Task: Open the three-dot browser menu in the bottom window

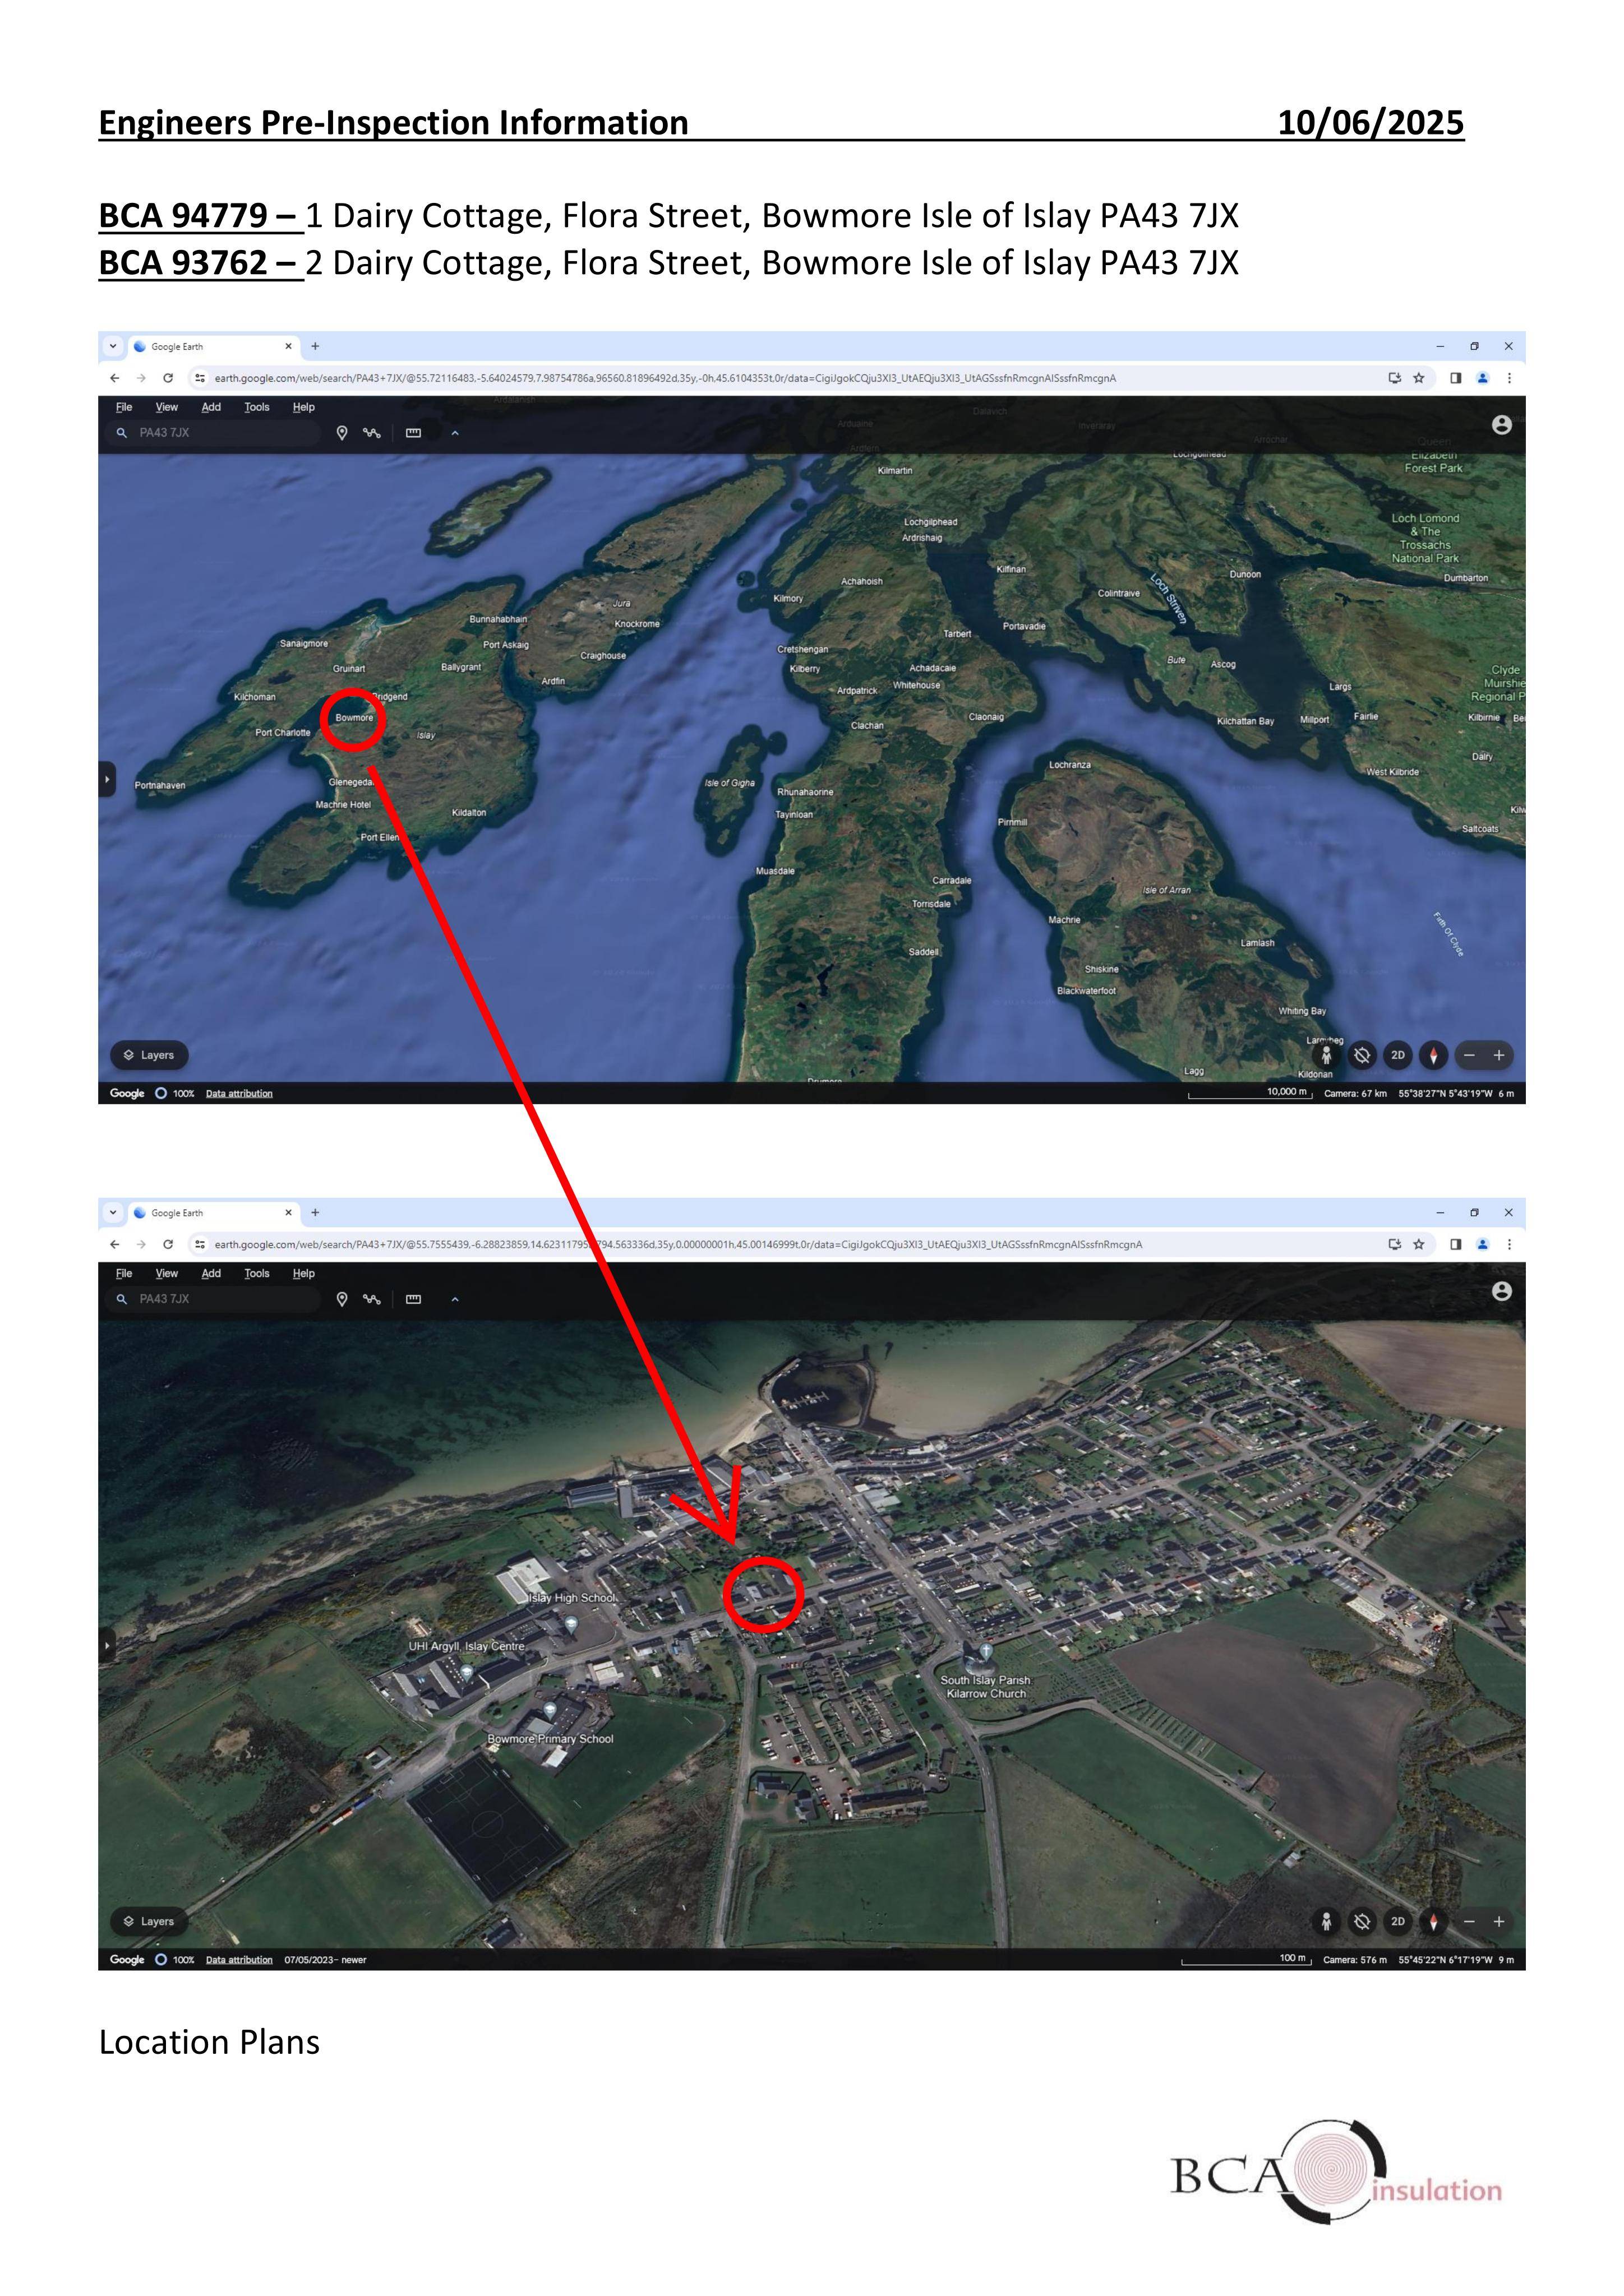Action: pyautogui.click(x=1509, y=1244)
